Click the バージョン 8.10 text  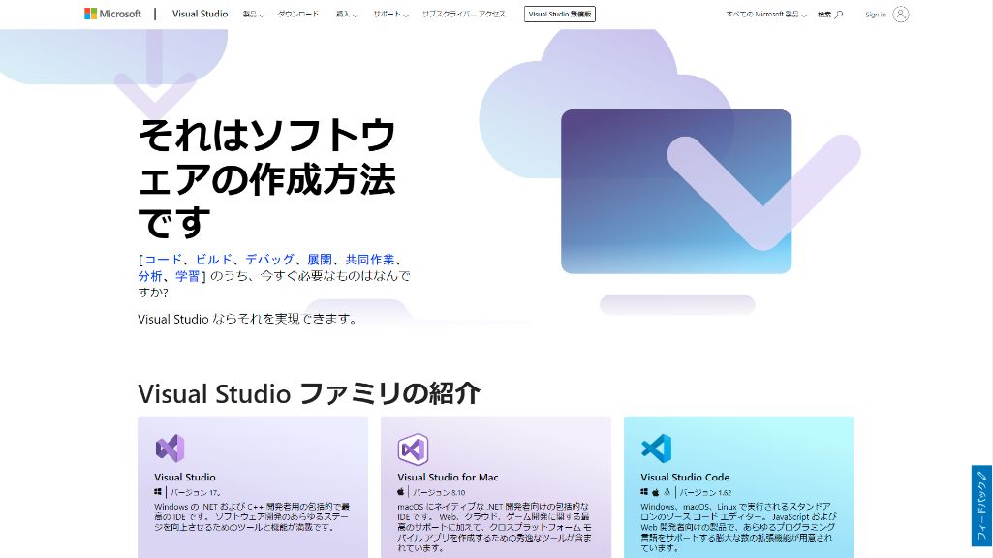coord(439,493)
